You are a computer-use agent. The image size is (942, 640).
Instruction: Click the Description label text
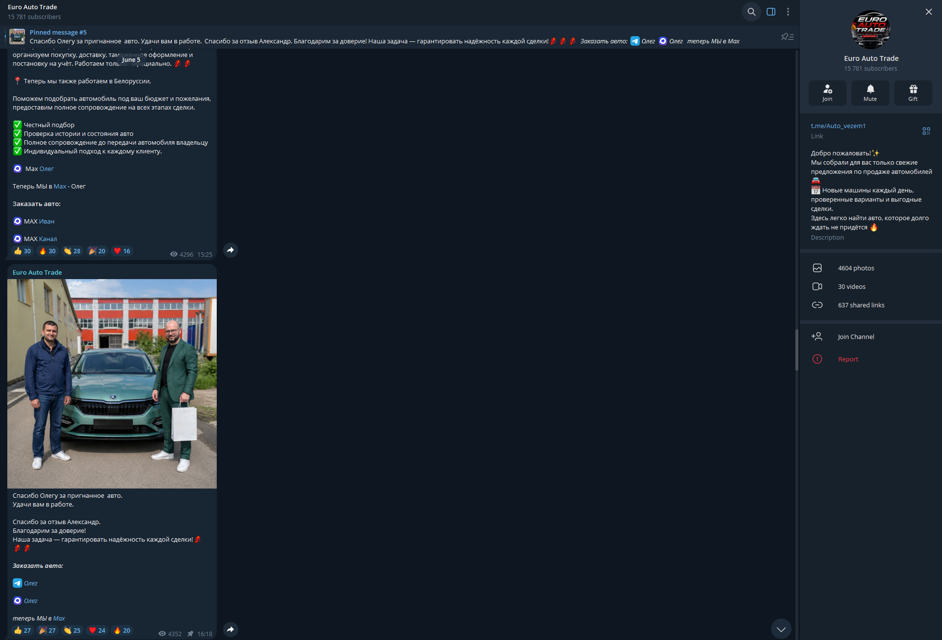(828, 237)
